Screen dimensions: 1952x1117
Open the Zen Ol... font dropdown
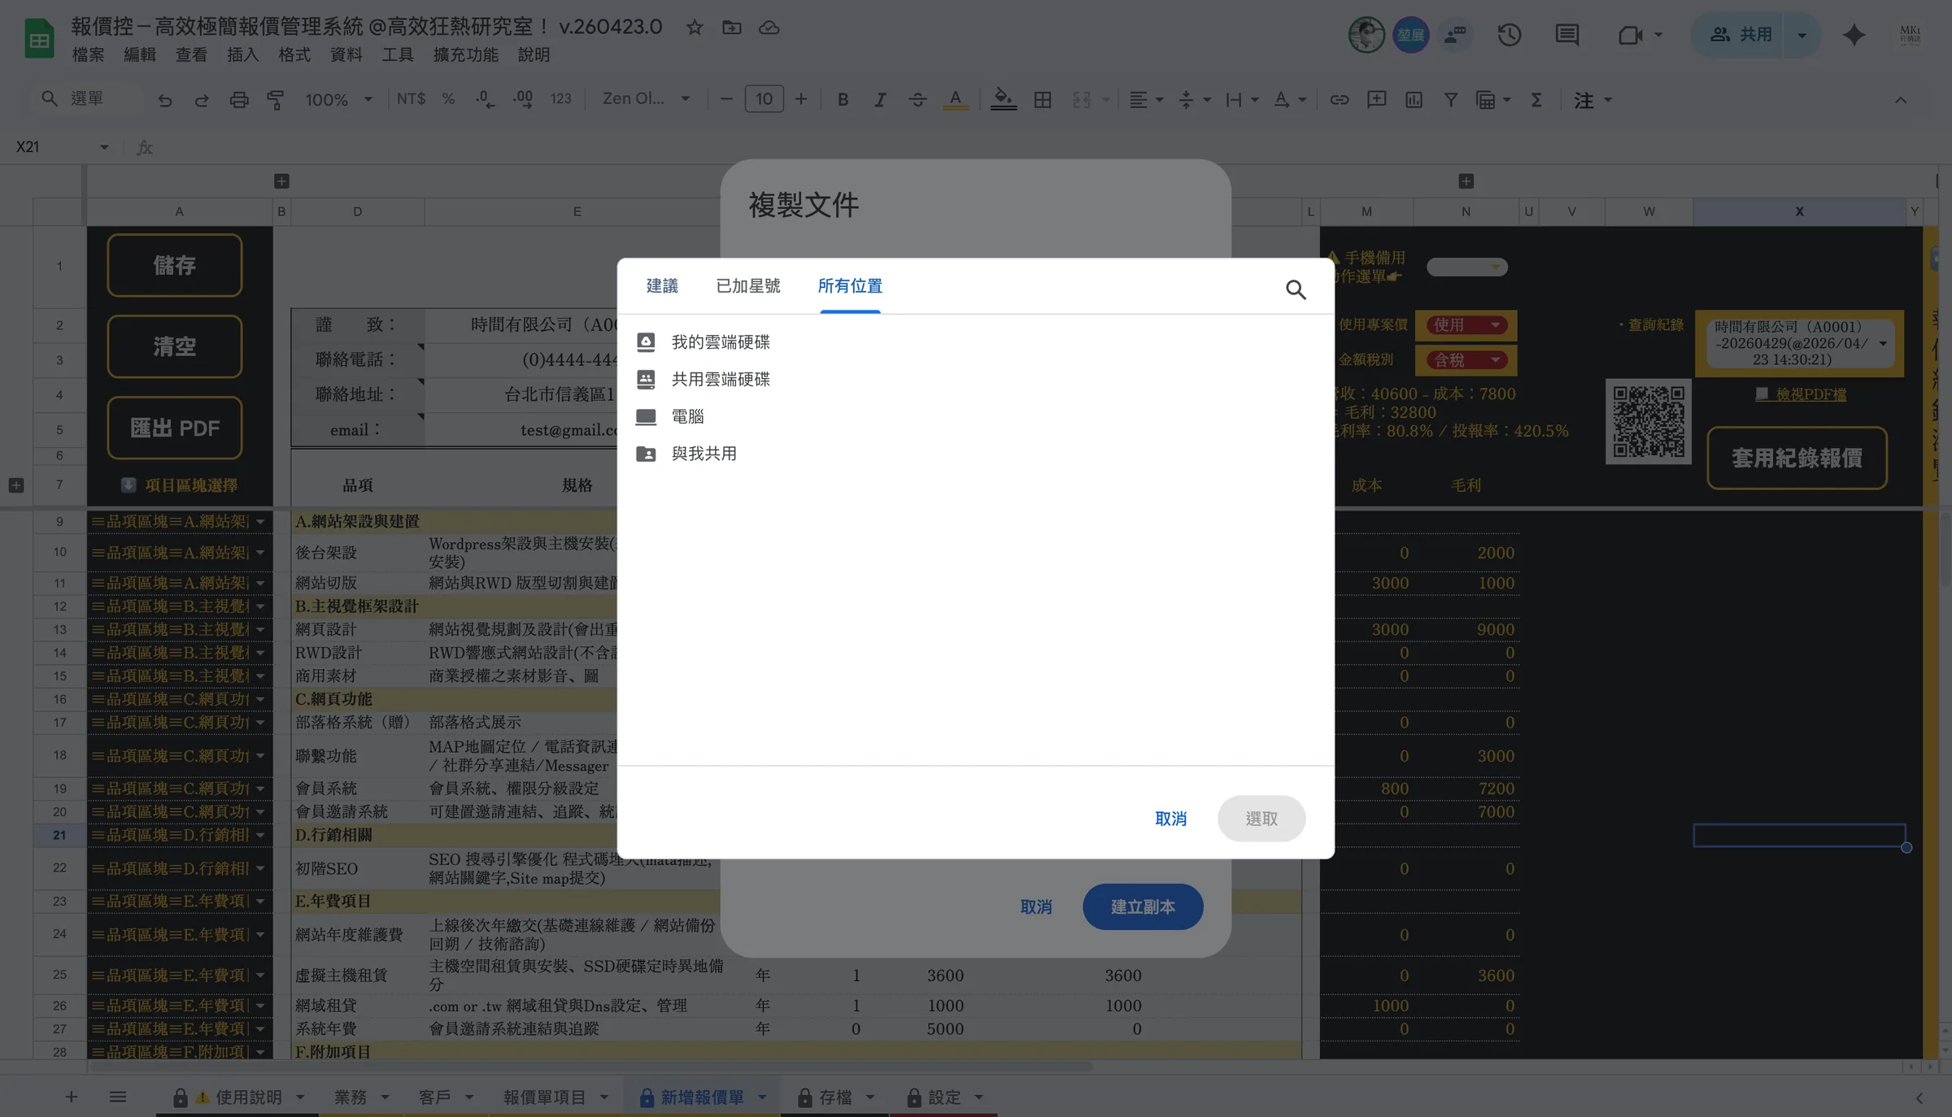point(646,99)
